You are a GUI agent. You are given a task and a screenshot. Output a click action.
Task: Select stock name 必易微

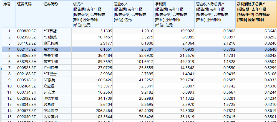point(49,104)
